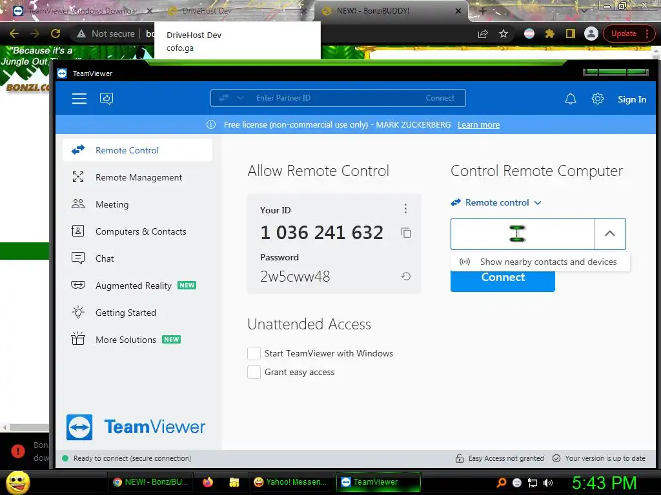The height and width of the screenshot is (495, 661).
Task: Reload the browser page
Action: 56,34
